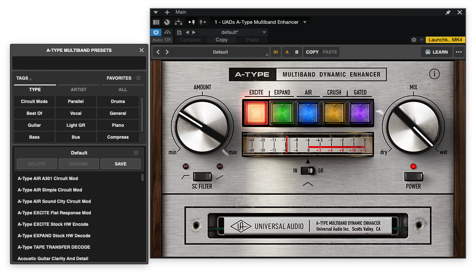Screen dimensions: 476x276
Task: Open the plugin settings gear
Action: pos(414,40)
